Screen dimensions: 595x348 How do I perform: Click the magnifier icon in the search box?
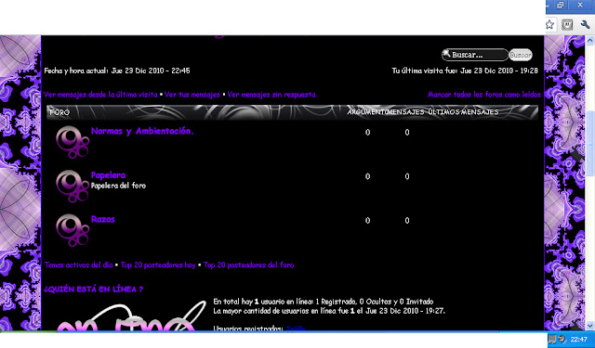[x=446, y=54]
